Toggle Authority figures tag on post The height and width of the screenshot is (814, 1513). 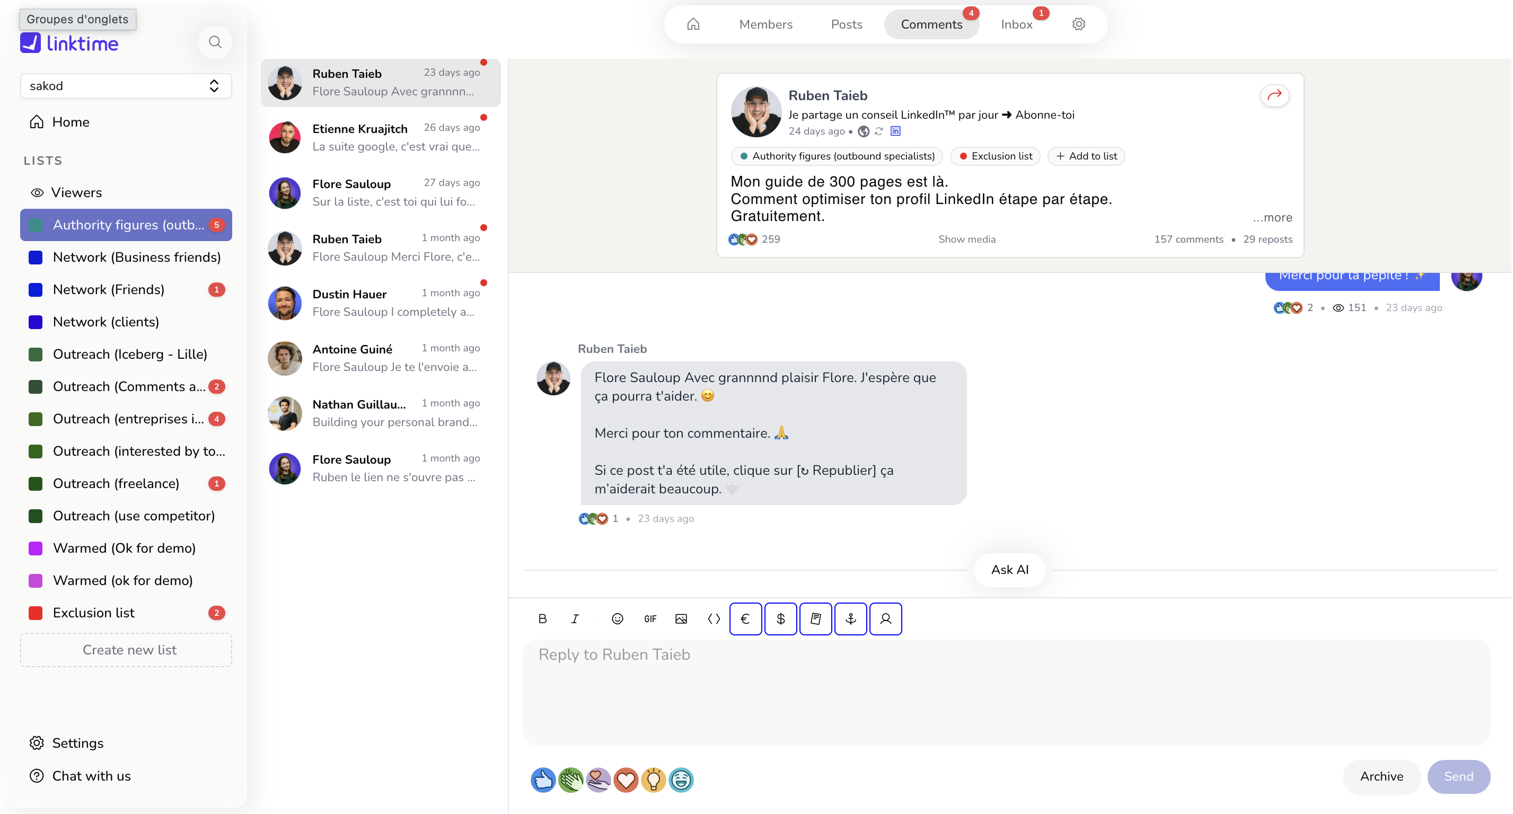[837, 156]
